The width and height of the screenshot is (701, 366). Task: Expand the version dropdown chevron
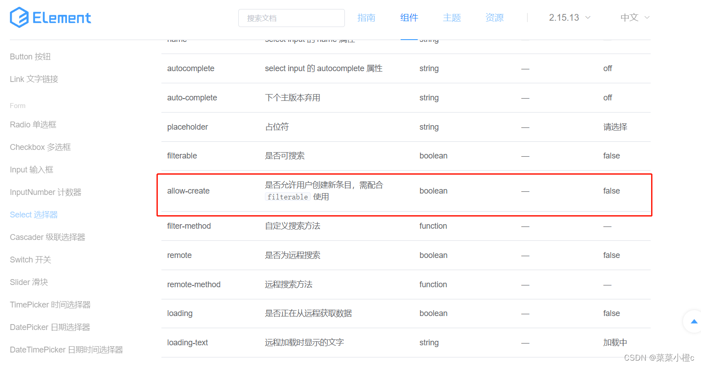588,18
